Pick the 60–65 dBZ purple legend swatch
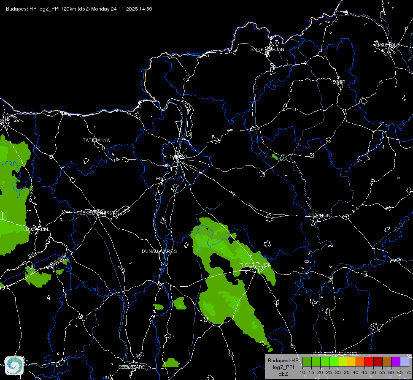 (x=396, y=361)
